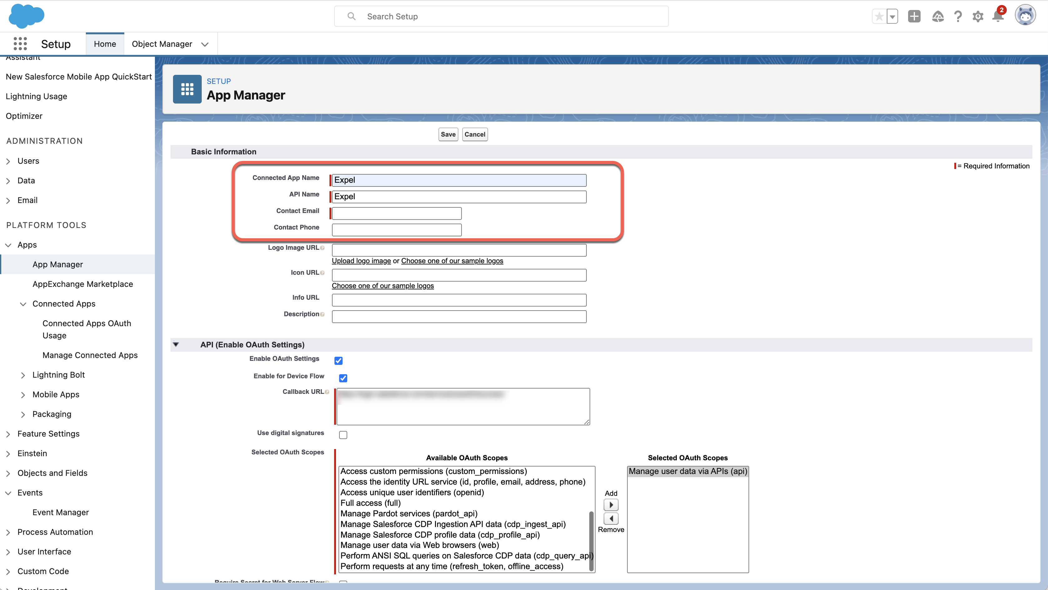Click the Icon URL help icon
The image size is (1048, 590).
322,273
